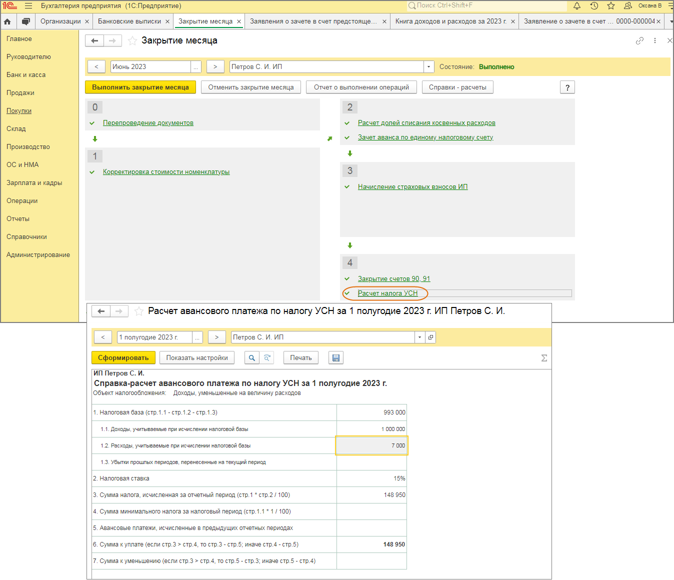Open Корректировка стоимости номенклатуры link
Screen dimensions: 674x580
click(166, 171)
